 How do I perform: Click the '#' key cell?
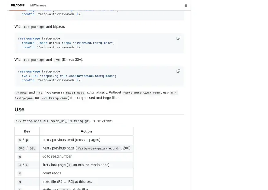27,173
